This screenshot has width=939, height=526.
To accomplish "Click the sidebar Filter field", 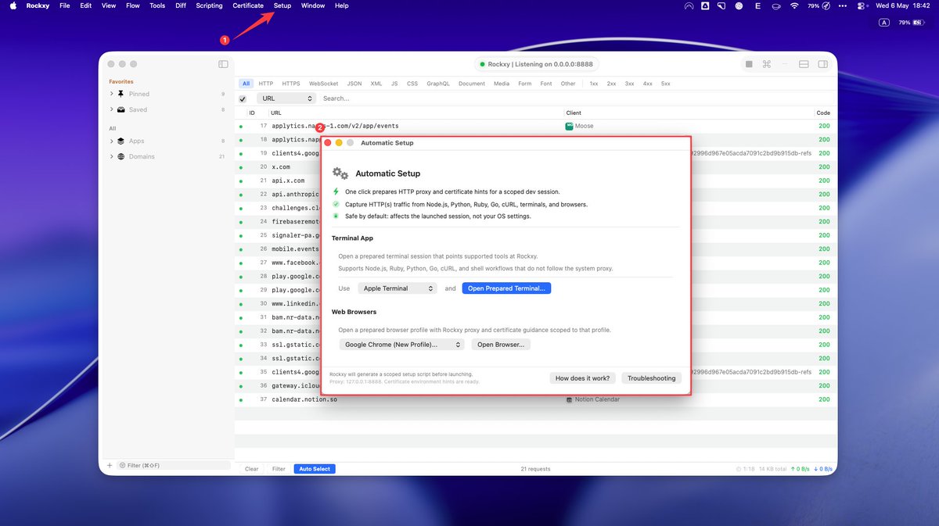I will tap(172, 465).
